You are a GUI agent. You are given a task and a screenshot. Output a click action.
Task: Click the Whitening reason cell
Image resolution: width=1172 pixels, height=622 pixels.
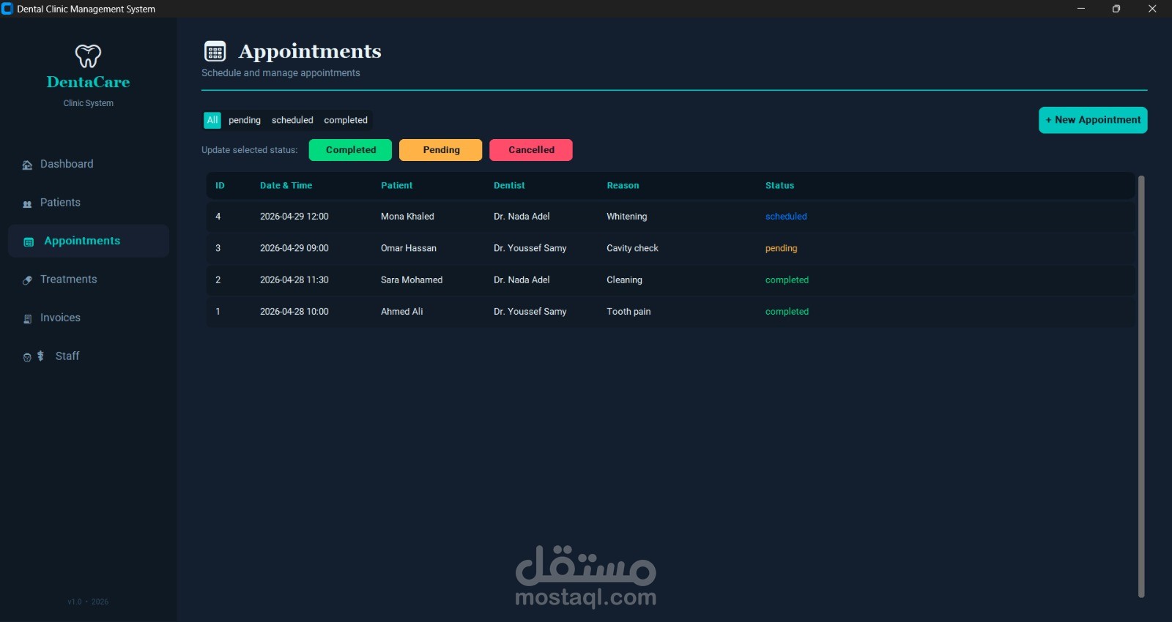pos(626,217)
